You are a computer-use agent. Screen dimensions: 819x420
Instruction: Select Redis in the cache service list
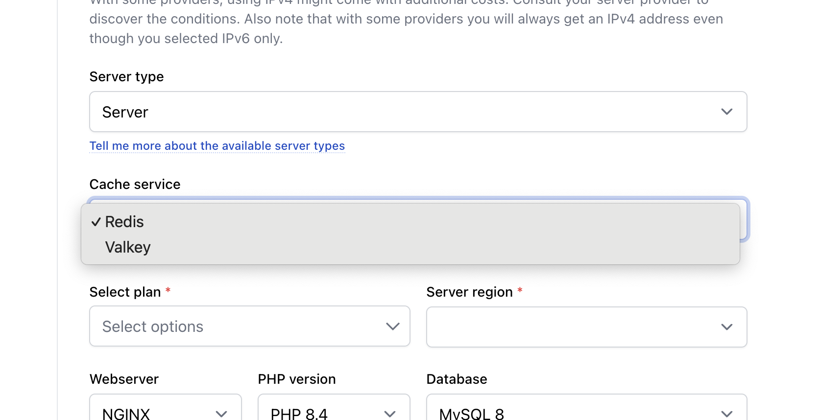click(410, 222)
